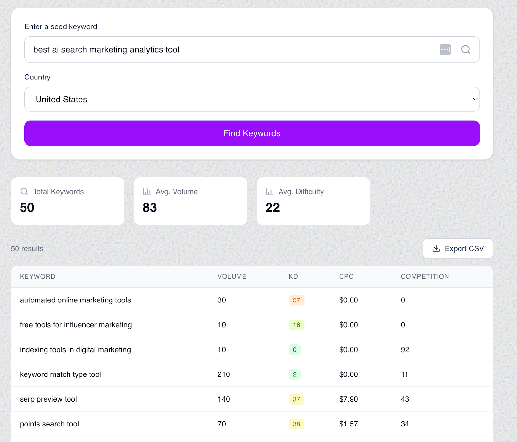The image size is (517, 442).
Task: Click the keyboard shortcut icon inside the search bar
Action: tap(445, 49)
